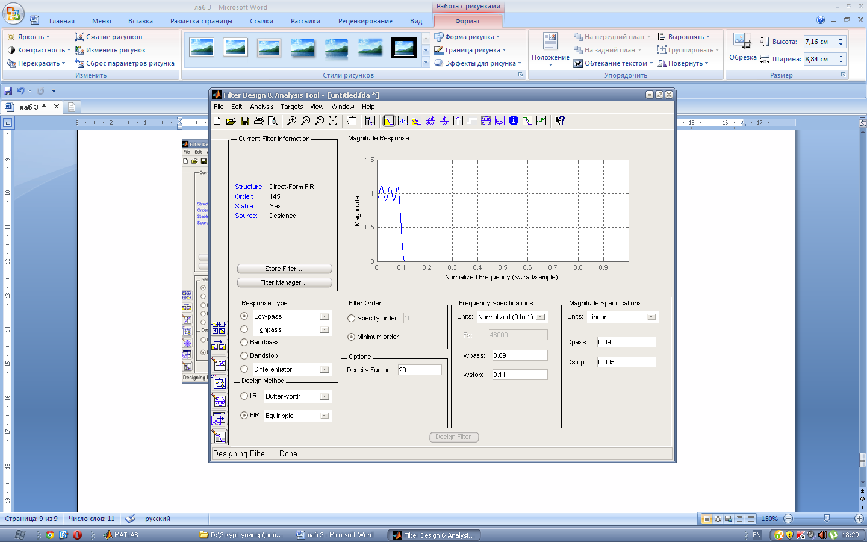867x542 pixels.
Task: Select Bandpass response type radio button
Action: [x=244, y=342]
